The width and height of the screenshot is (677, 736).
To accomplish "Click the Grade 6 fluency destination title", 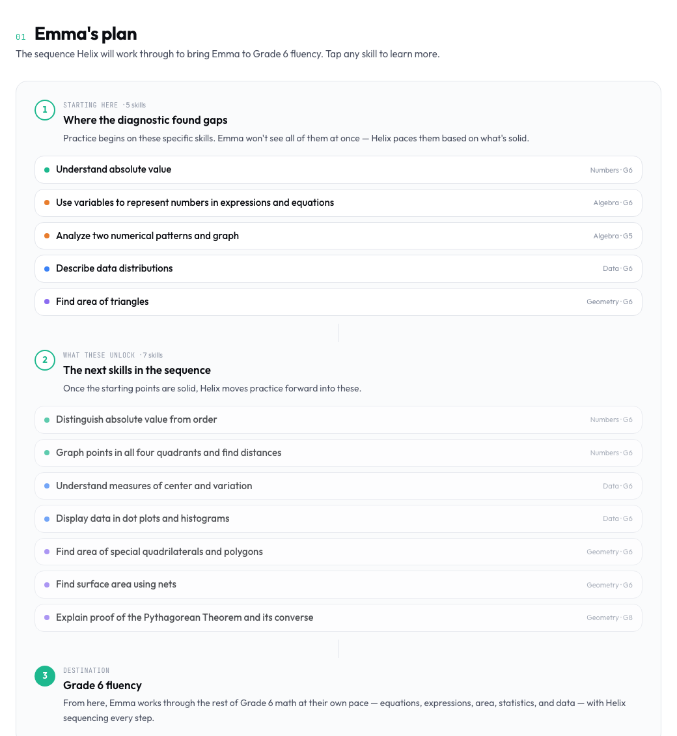I will coord(102,685).
